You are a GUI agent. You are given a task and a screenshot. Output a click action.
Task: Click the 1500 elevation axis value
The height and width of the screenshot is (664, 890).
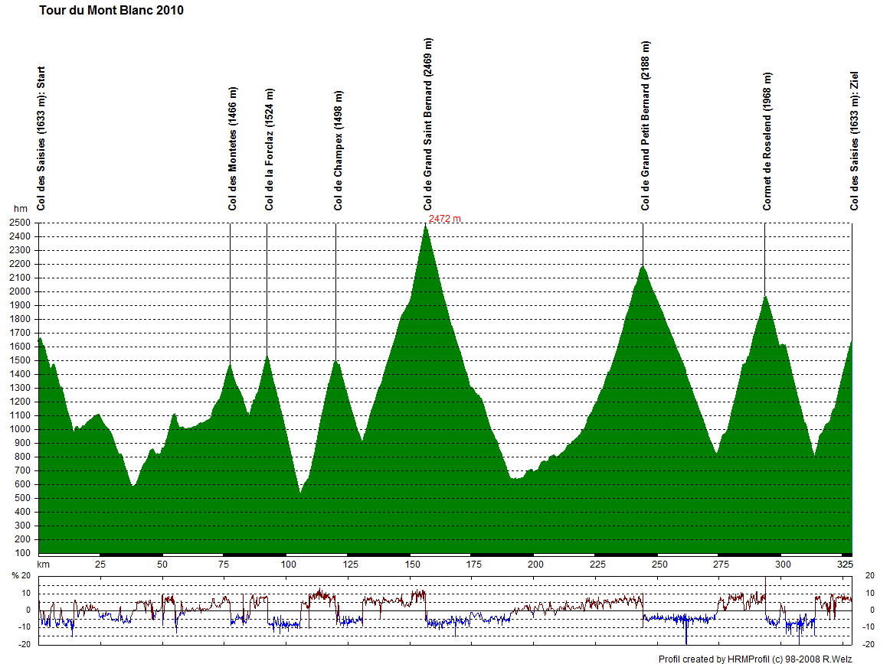(x=20, y=360)
